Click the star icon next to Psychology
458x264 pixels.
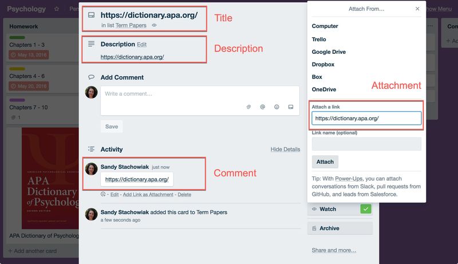pos(57,9)
